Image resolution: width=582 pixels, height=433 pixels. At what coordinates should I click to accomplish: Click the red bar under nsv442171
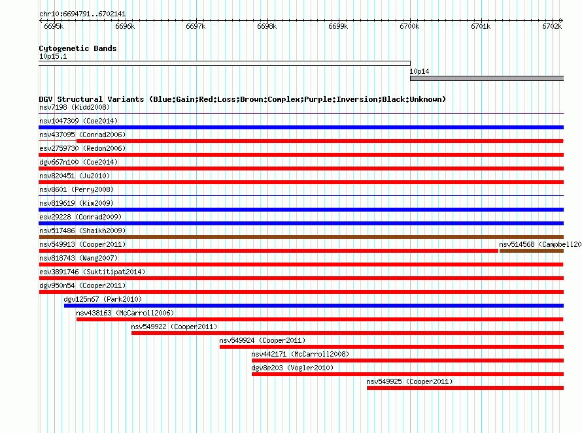(407, 361)
